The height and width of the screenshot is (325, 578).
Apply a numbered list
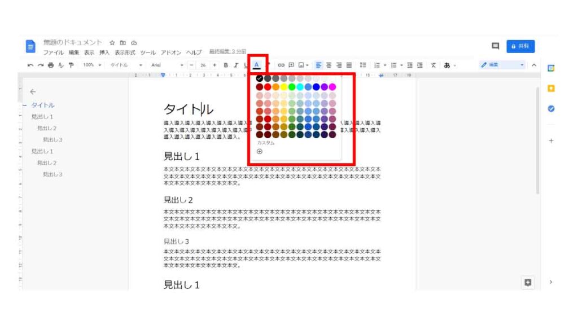pos(376,65)
